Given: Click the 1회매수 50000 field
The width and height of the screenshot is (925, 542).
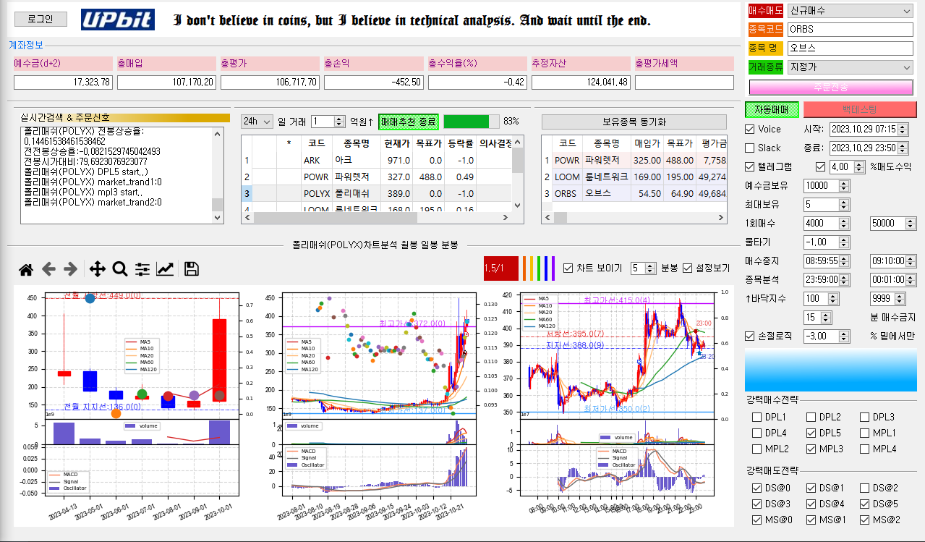Looking at the screenshot, I should pos(893,223).
